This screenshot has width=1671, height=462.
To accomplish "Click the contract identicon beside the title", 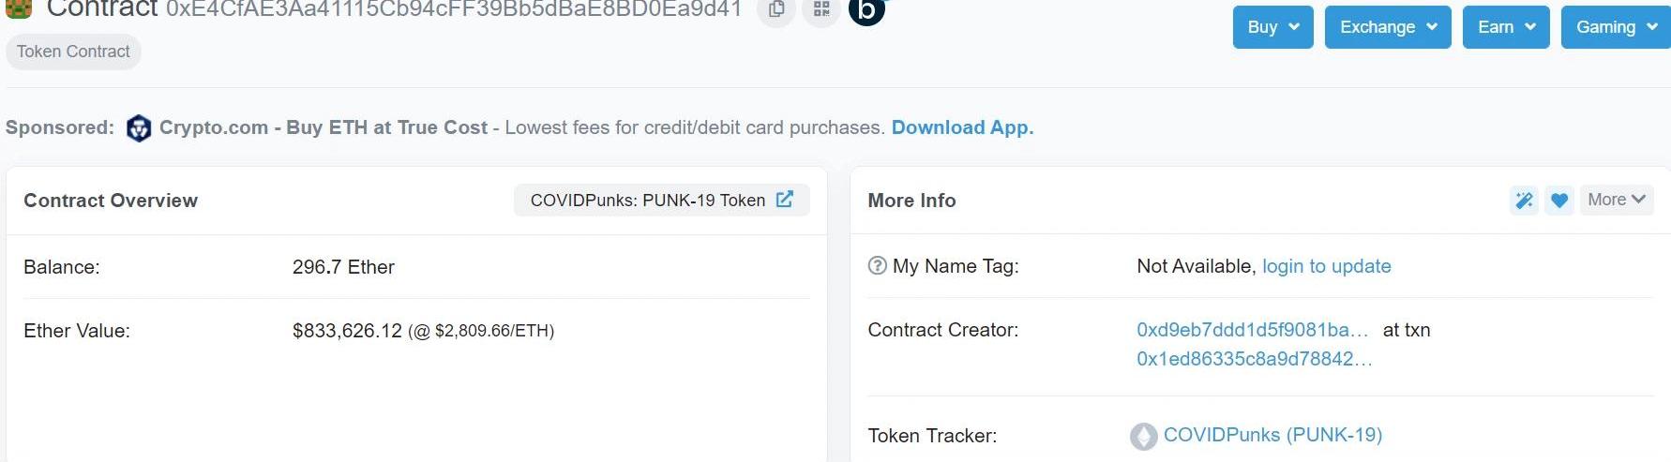I will 19,8.
